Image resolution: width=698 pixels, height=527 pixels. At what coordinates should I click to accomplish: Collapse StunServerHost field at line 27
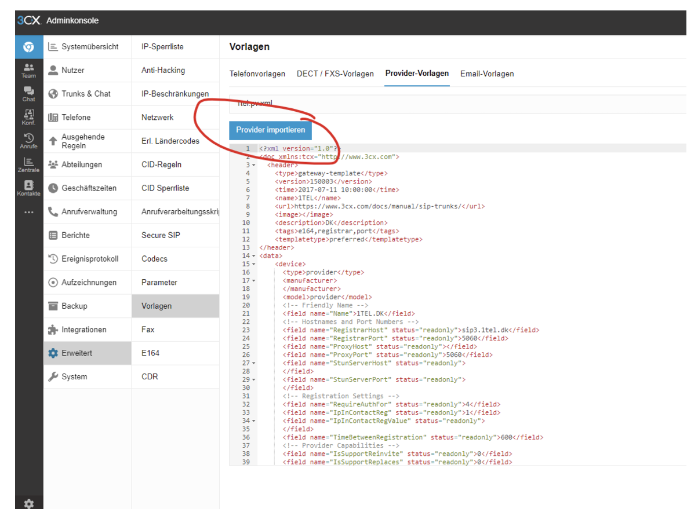(x=254, y=363)
